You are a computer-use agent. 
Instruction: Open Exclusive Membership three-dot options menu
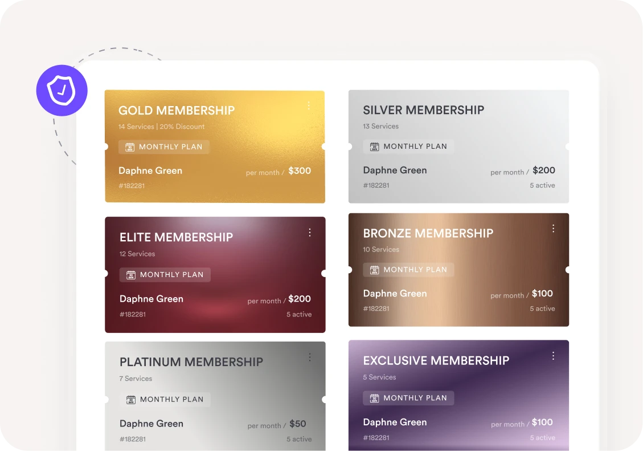553,356
